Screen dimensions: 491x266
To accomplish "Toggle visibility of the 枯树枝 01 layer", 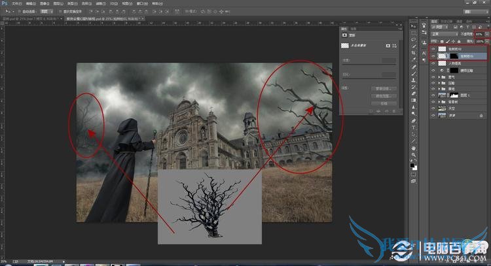I will point(433,56).
